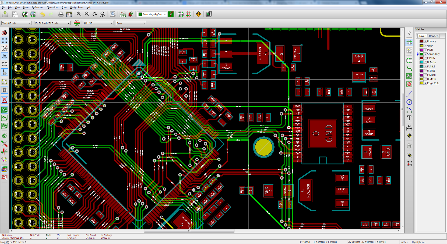Click the plot board icon

click(69, 14)
